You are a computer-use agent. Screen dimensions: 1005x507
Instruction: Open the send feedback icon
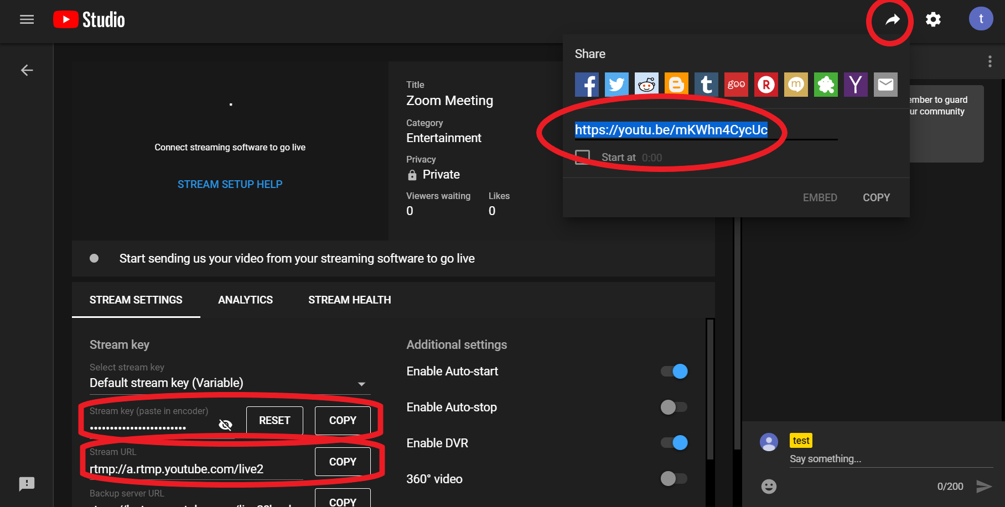click(27, 484)
